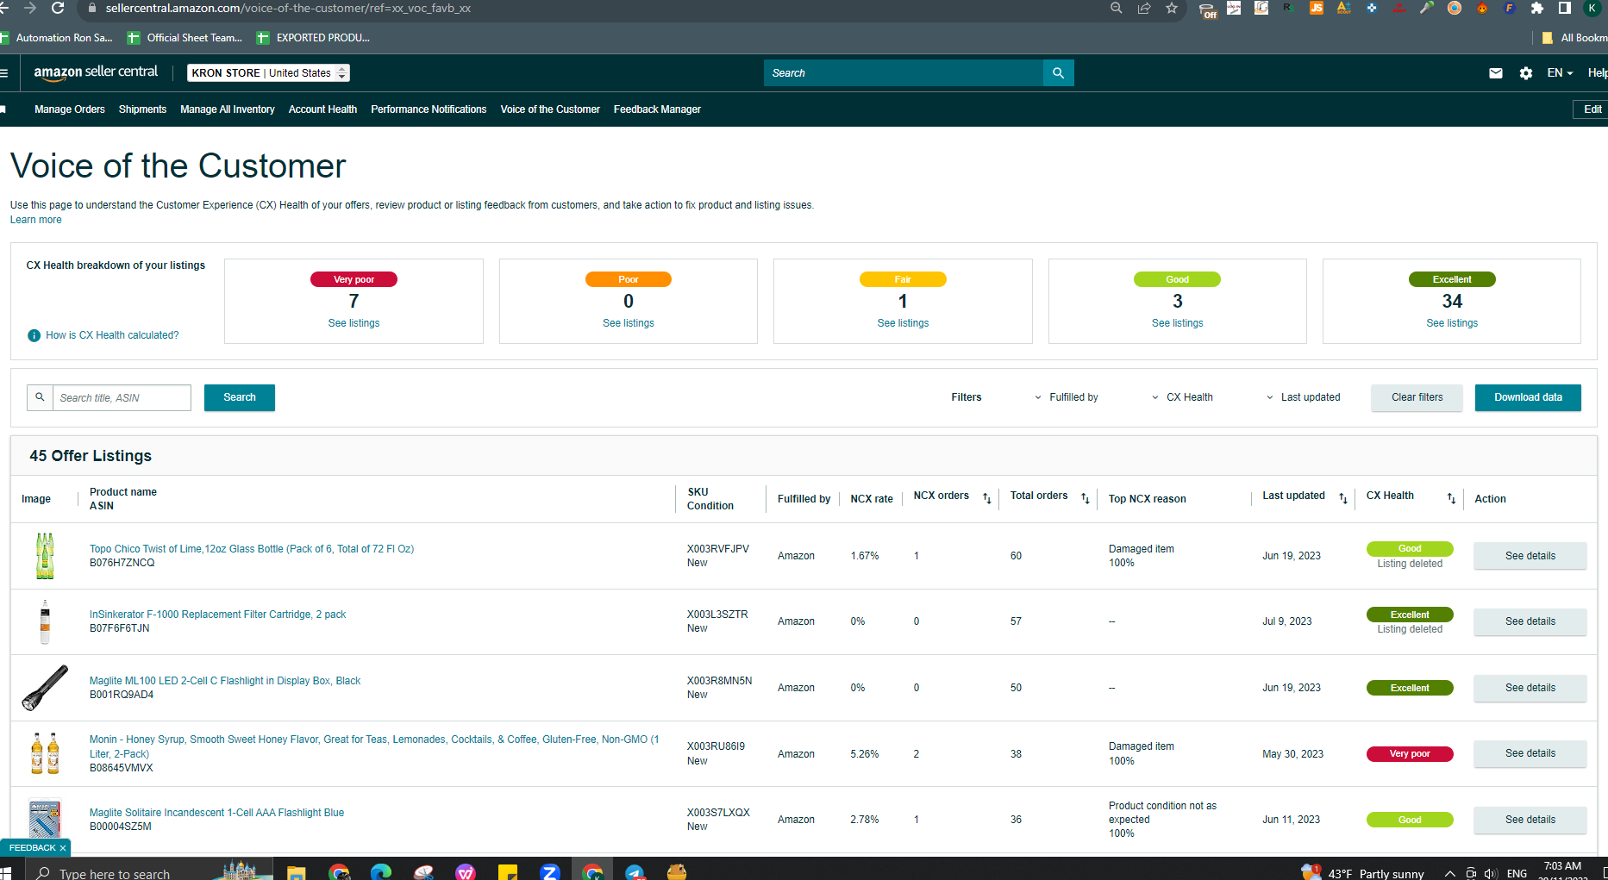Go to Manage All Inventory
Screen dimensions: 1608x880
(x=228, y=109)
